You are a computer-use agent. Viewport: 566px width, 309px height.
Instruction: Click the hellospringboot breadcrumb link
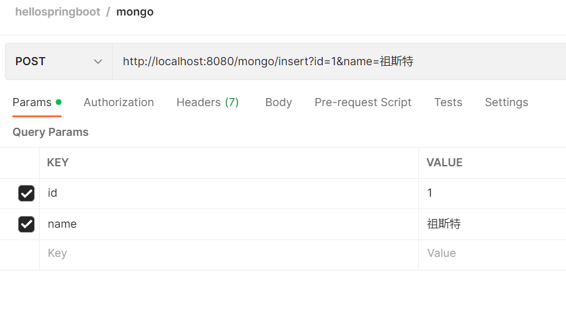point(57,12)
